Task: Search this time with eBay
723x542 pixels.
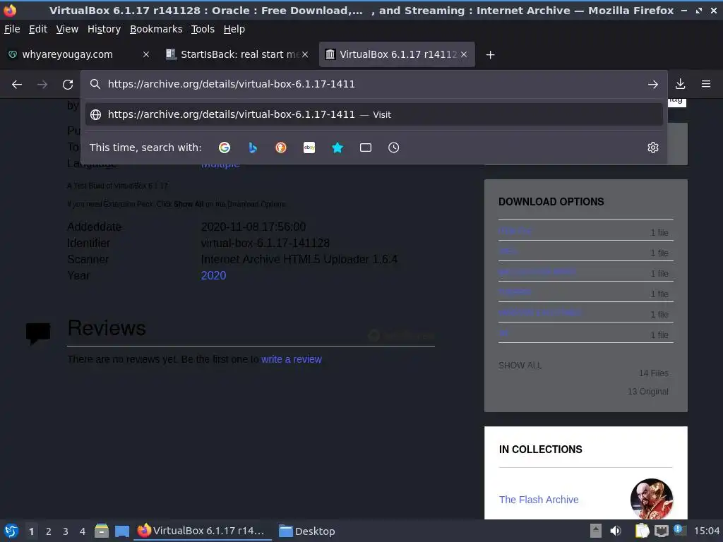Action: pos(309,147)
